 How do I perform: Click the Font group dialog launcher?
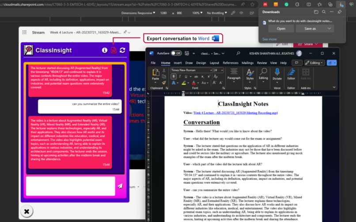pos(223,88)
